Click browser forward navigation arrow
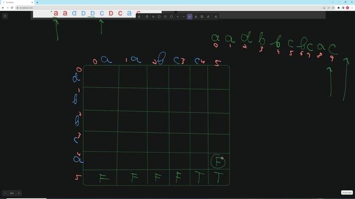The width and height of the screenshot is (355, 199). [7, 8]
